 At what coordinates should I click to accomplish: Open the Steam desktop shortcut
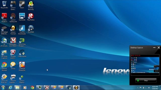22,5
